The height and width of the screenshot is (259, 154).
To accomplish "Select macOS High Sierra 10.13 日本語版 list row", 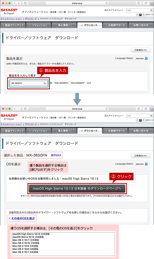I will (x=31, y=234).
